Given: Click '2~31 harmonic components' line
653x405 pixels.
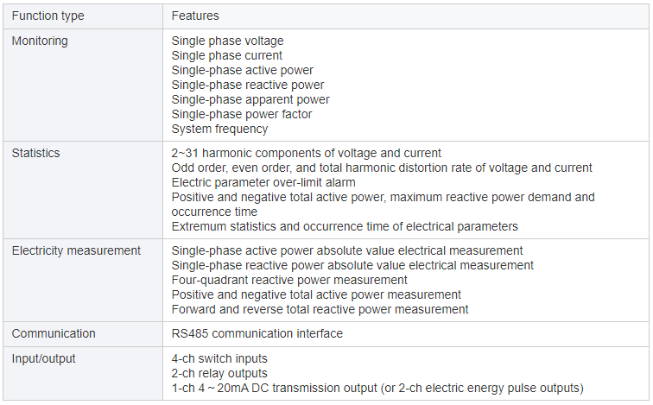Looking at the screenshot, I should tap(306, 153).
